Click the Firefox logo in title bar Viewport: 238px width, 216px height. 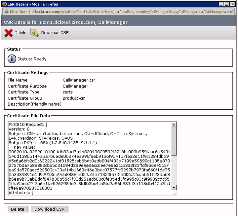pos(4,4)
